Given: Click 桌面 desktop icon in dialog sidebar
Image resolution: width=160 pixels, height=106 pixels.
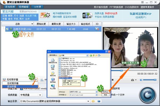Looking at the screenshot, I should 53,67.
